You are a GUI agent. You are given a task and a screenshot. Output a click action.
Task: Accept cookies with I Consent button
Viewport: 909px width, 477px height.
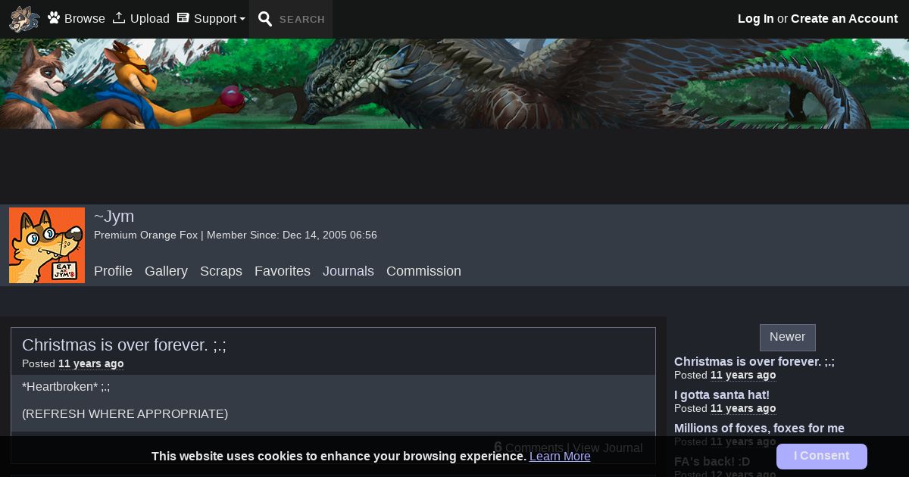(x=822, y=457)
